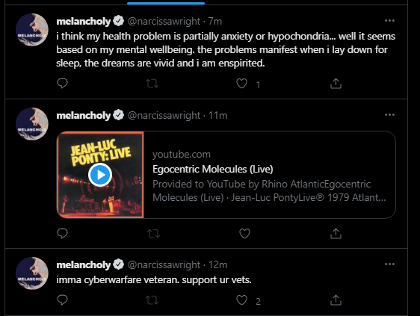Reply to the health problem tweet

click(x=63, y=83)
